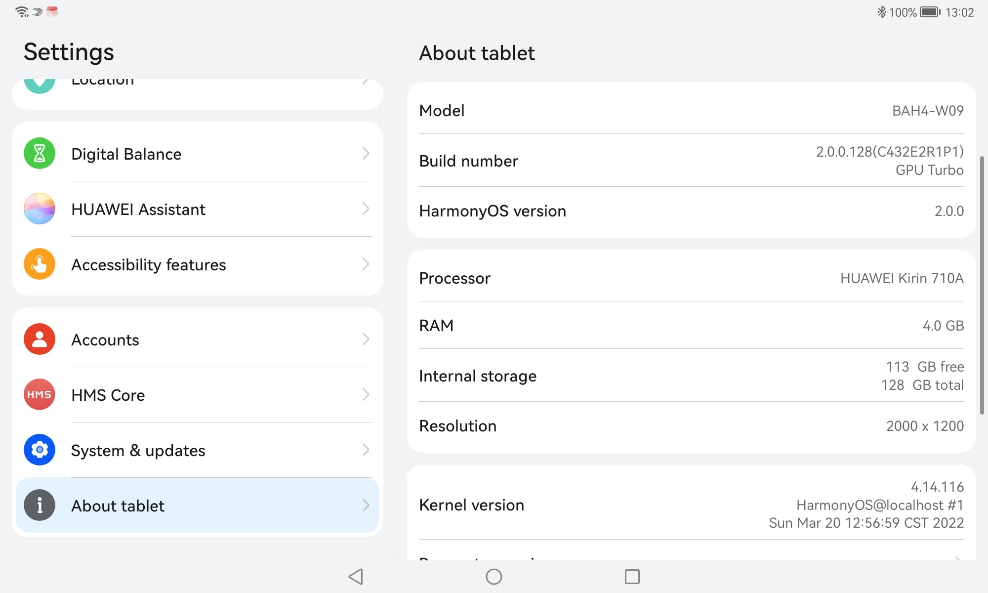This screenshot has width=988, height=593.
Task: Tap the About tablet info icon
Action: tap(40, 505)
